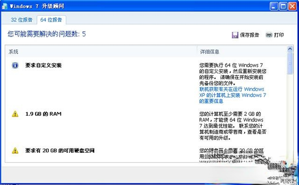Select the 要求有 20 GB 的可用硬盘空间 row title
The width and height of the screenshot is (299, 185).
60,151
